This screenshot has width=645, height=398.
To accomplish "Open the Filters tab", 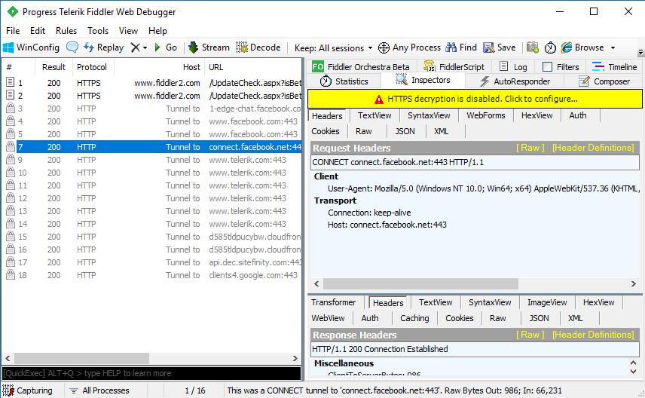I will pyautogui.click(x=561, y=66).
